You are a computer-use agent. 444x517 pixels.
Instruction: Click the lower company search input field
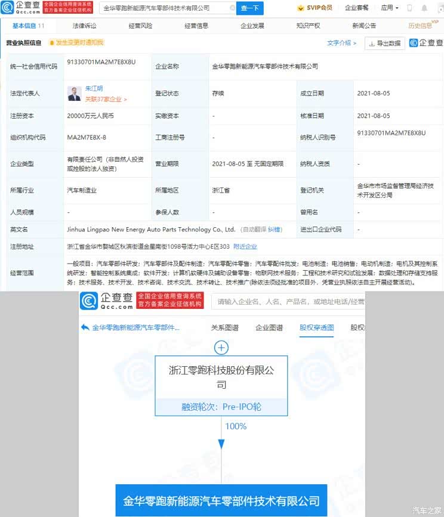click(288, 302)
